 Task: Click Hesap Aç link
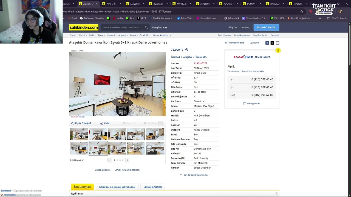[245, 27]
